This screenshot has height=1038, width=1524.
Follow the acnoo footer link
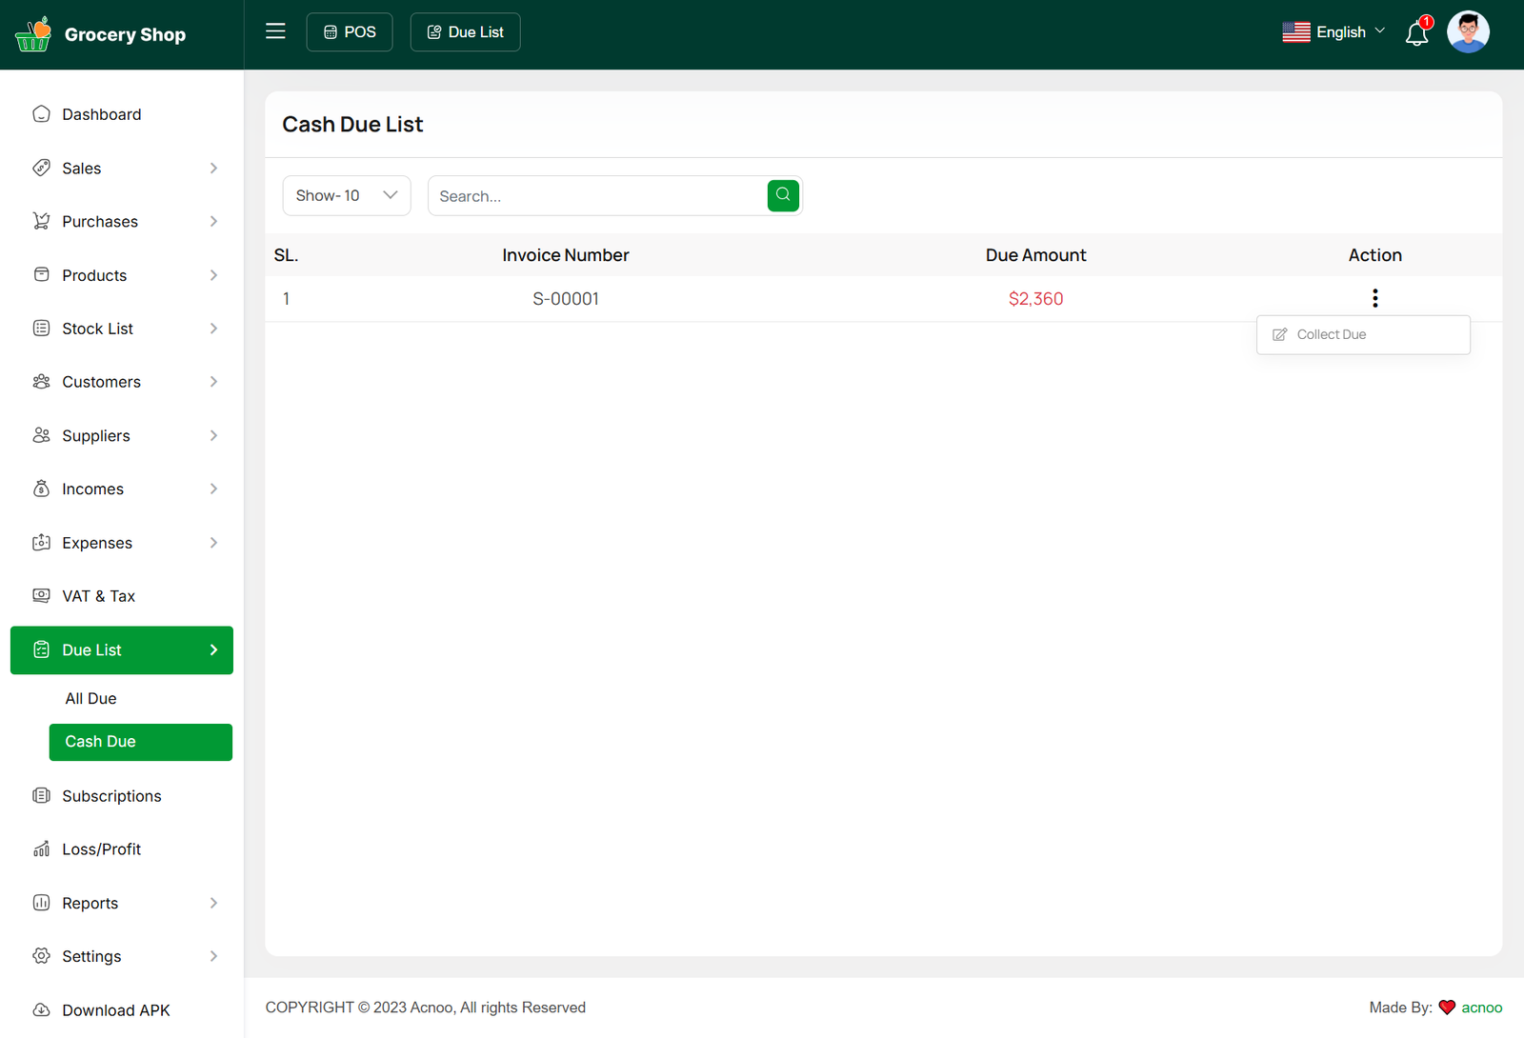tap(1481, 1008)
